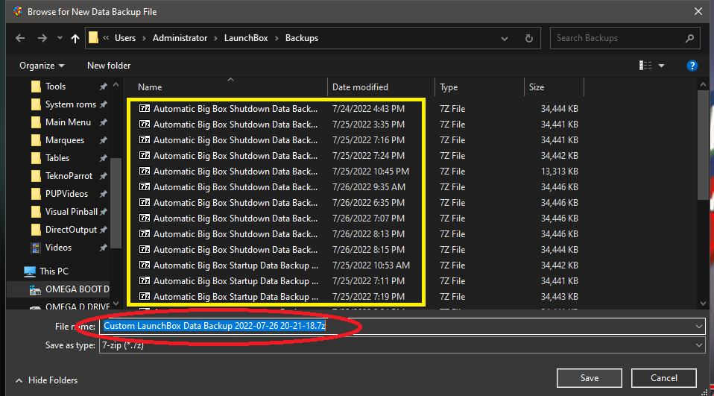Select Administrator in the address breadcrumb

180,38
